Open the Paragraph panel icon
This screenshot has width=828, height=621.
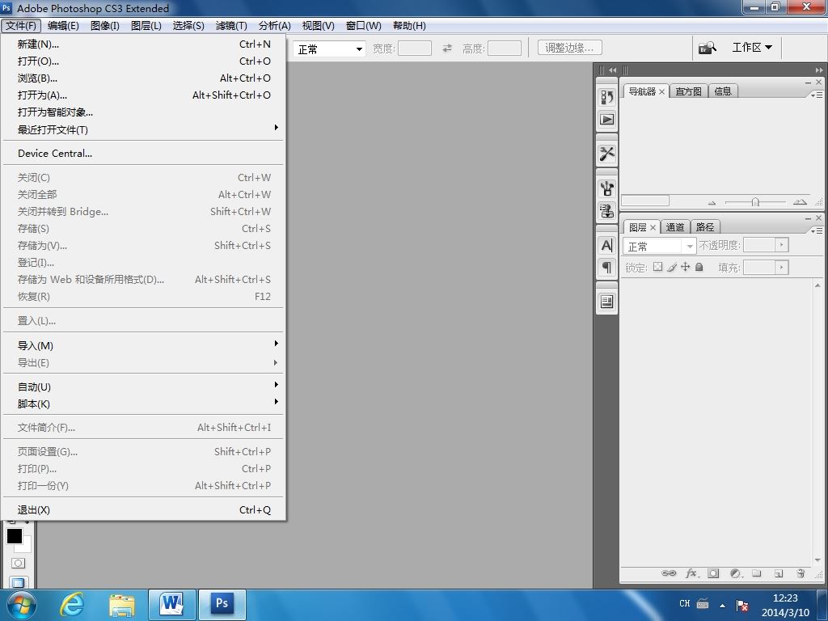tap(606, 267)
